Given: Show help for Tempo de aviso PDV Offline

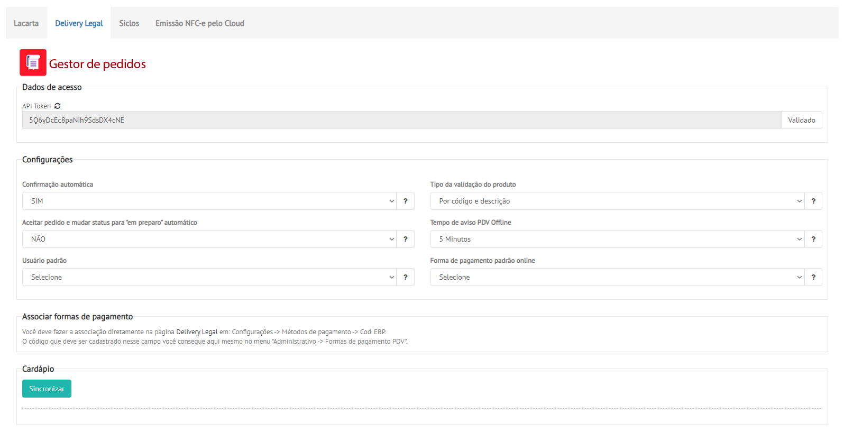Looking at the screenshot, I should [x=813, y=239].
